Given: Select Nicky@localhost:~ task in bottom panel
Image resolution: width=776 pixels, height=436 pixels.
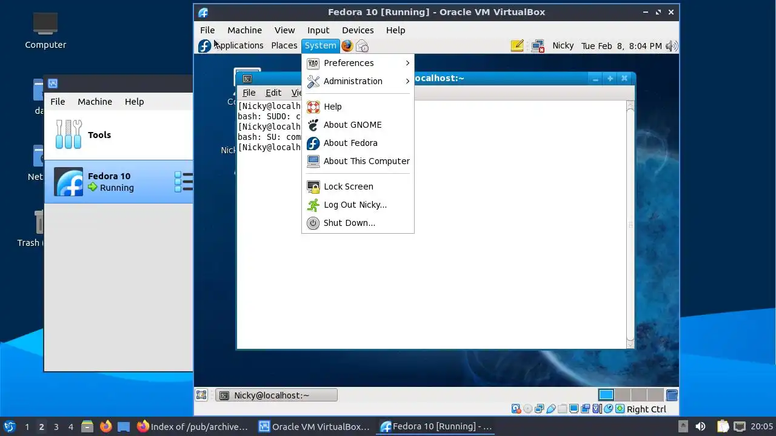Looking at the screenshot, I should coord(276,395).
